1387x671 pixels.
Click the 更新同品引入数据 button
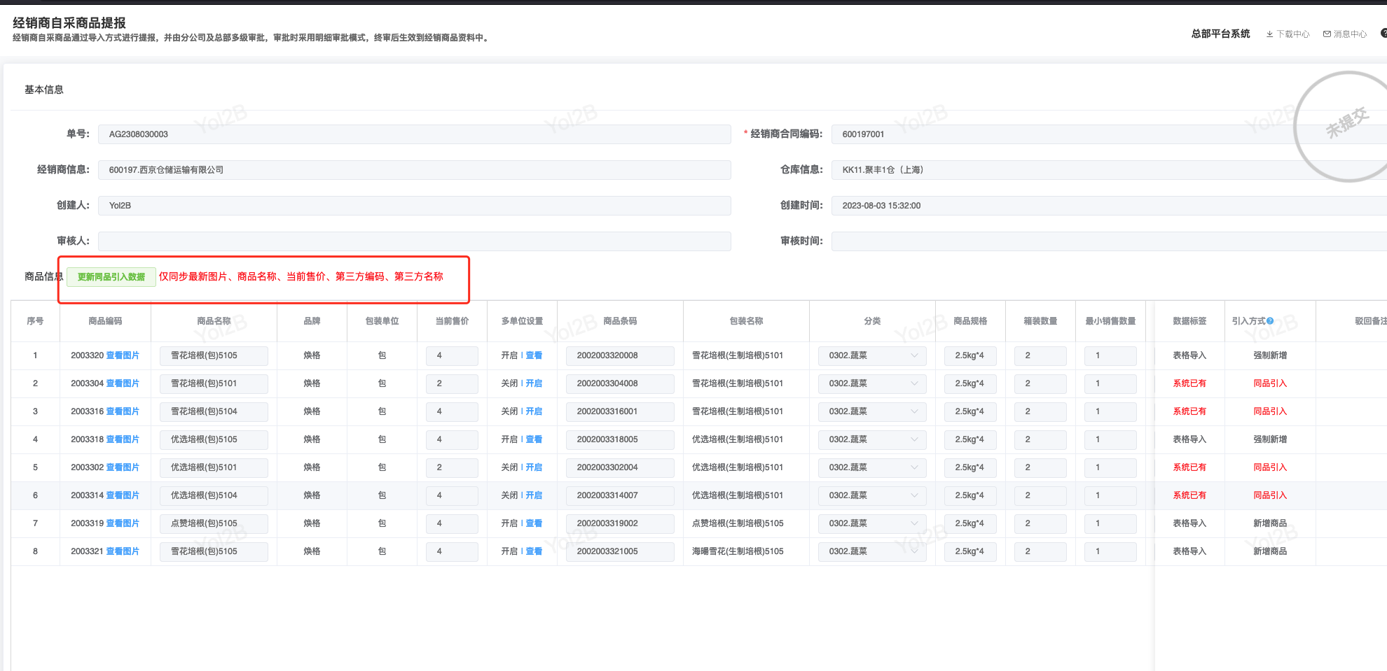pyautogui.click(x=111, y=277)
